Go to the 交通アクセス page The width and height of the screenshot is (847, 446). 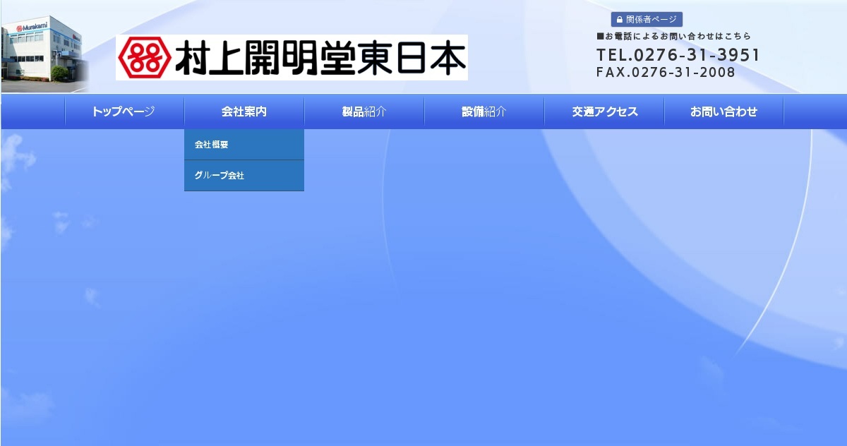[604, 111]
